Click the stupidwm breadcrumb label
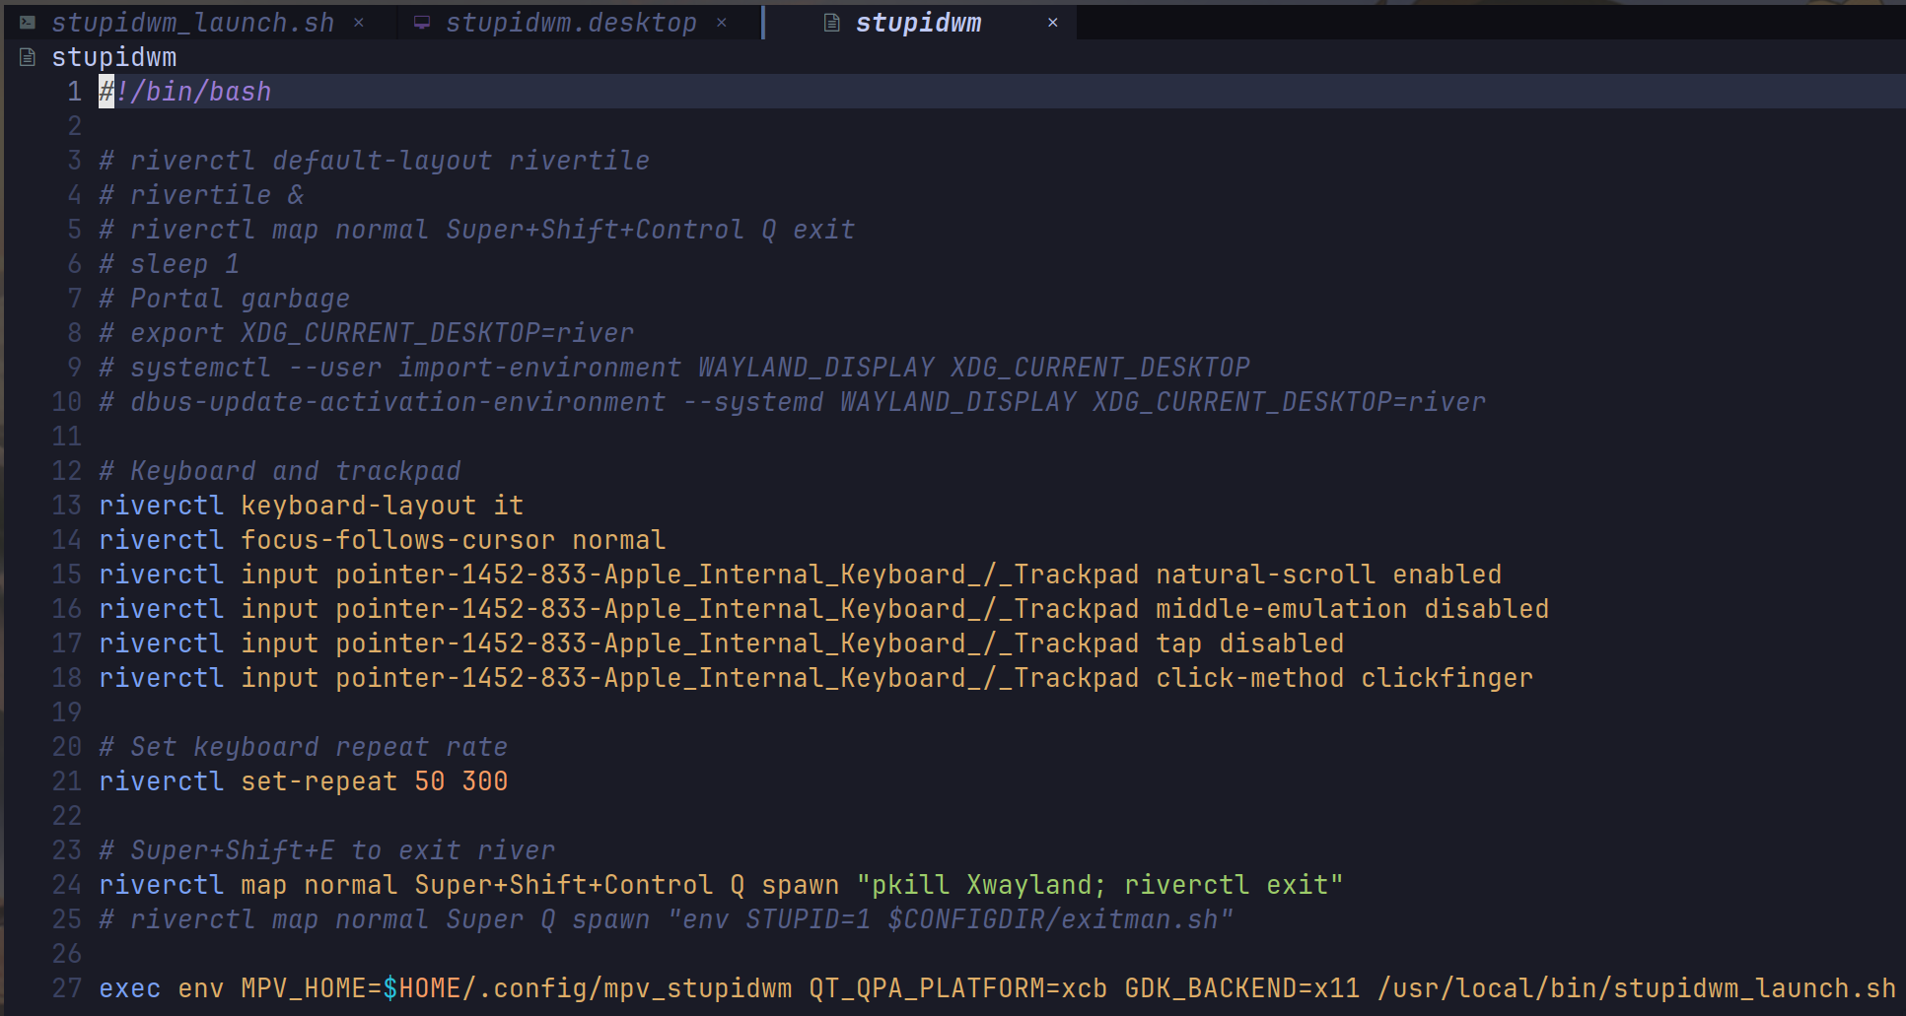Image resolution: width=1906 pixels, height=1016 pixels. tap(113, 58)
